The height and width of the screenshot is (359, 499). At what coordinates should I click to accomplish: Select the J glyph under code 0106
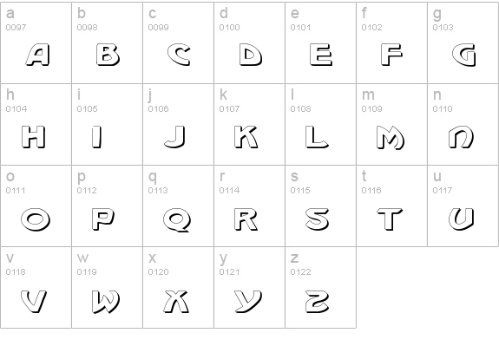[174, 137]
